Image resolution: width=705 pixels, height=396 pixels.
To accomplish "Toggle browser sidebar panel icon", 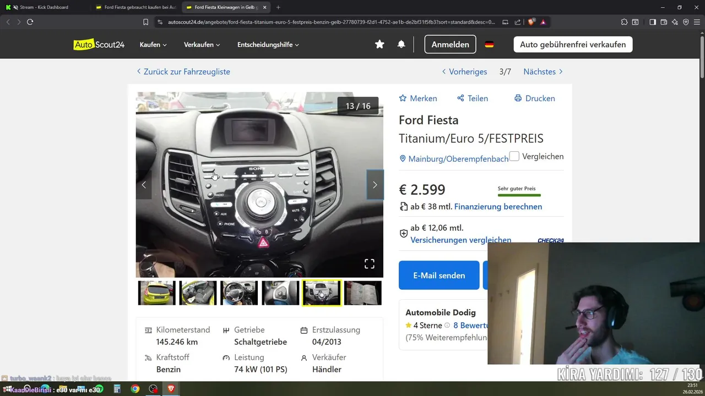I will point(653,22).
